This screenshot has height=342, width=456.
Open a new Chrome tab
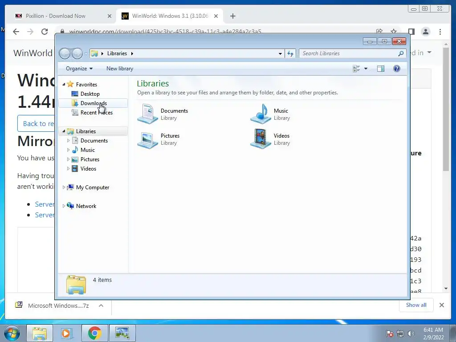point(232,16)
